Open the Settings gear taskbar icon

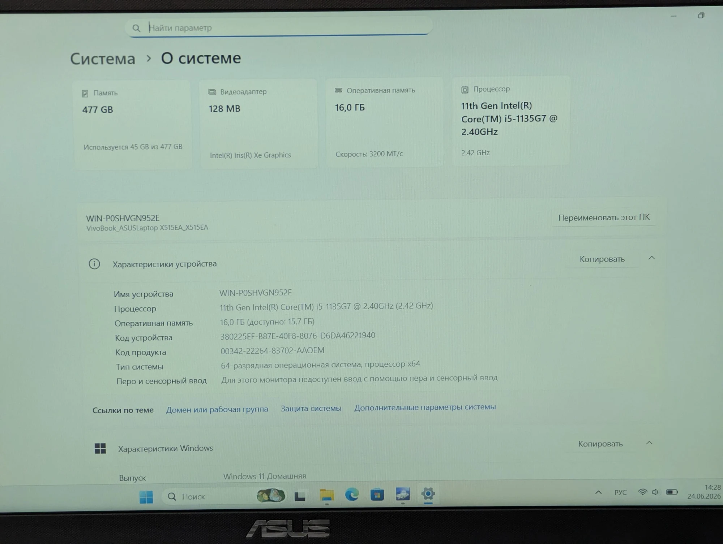[x=428, y=493]
